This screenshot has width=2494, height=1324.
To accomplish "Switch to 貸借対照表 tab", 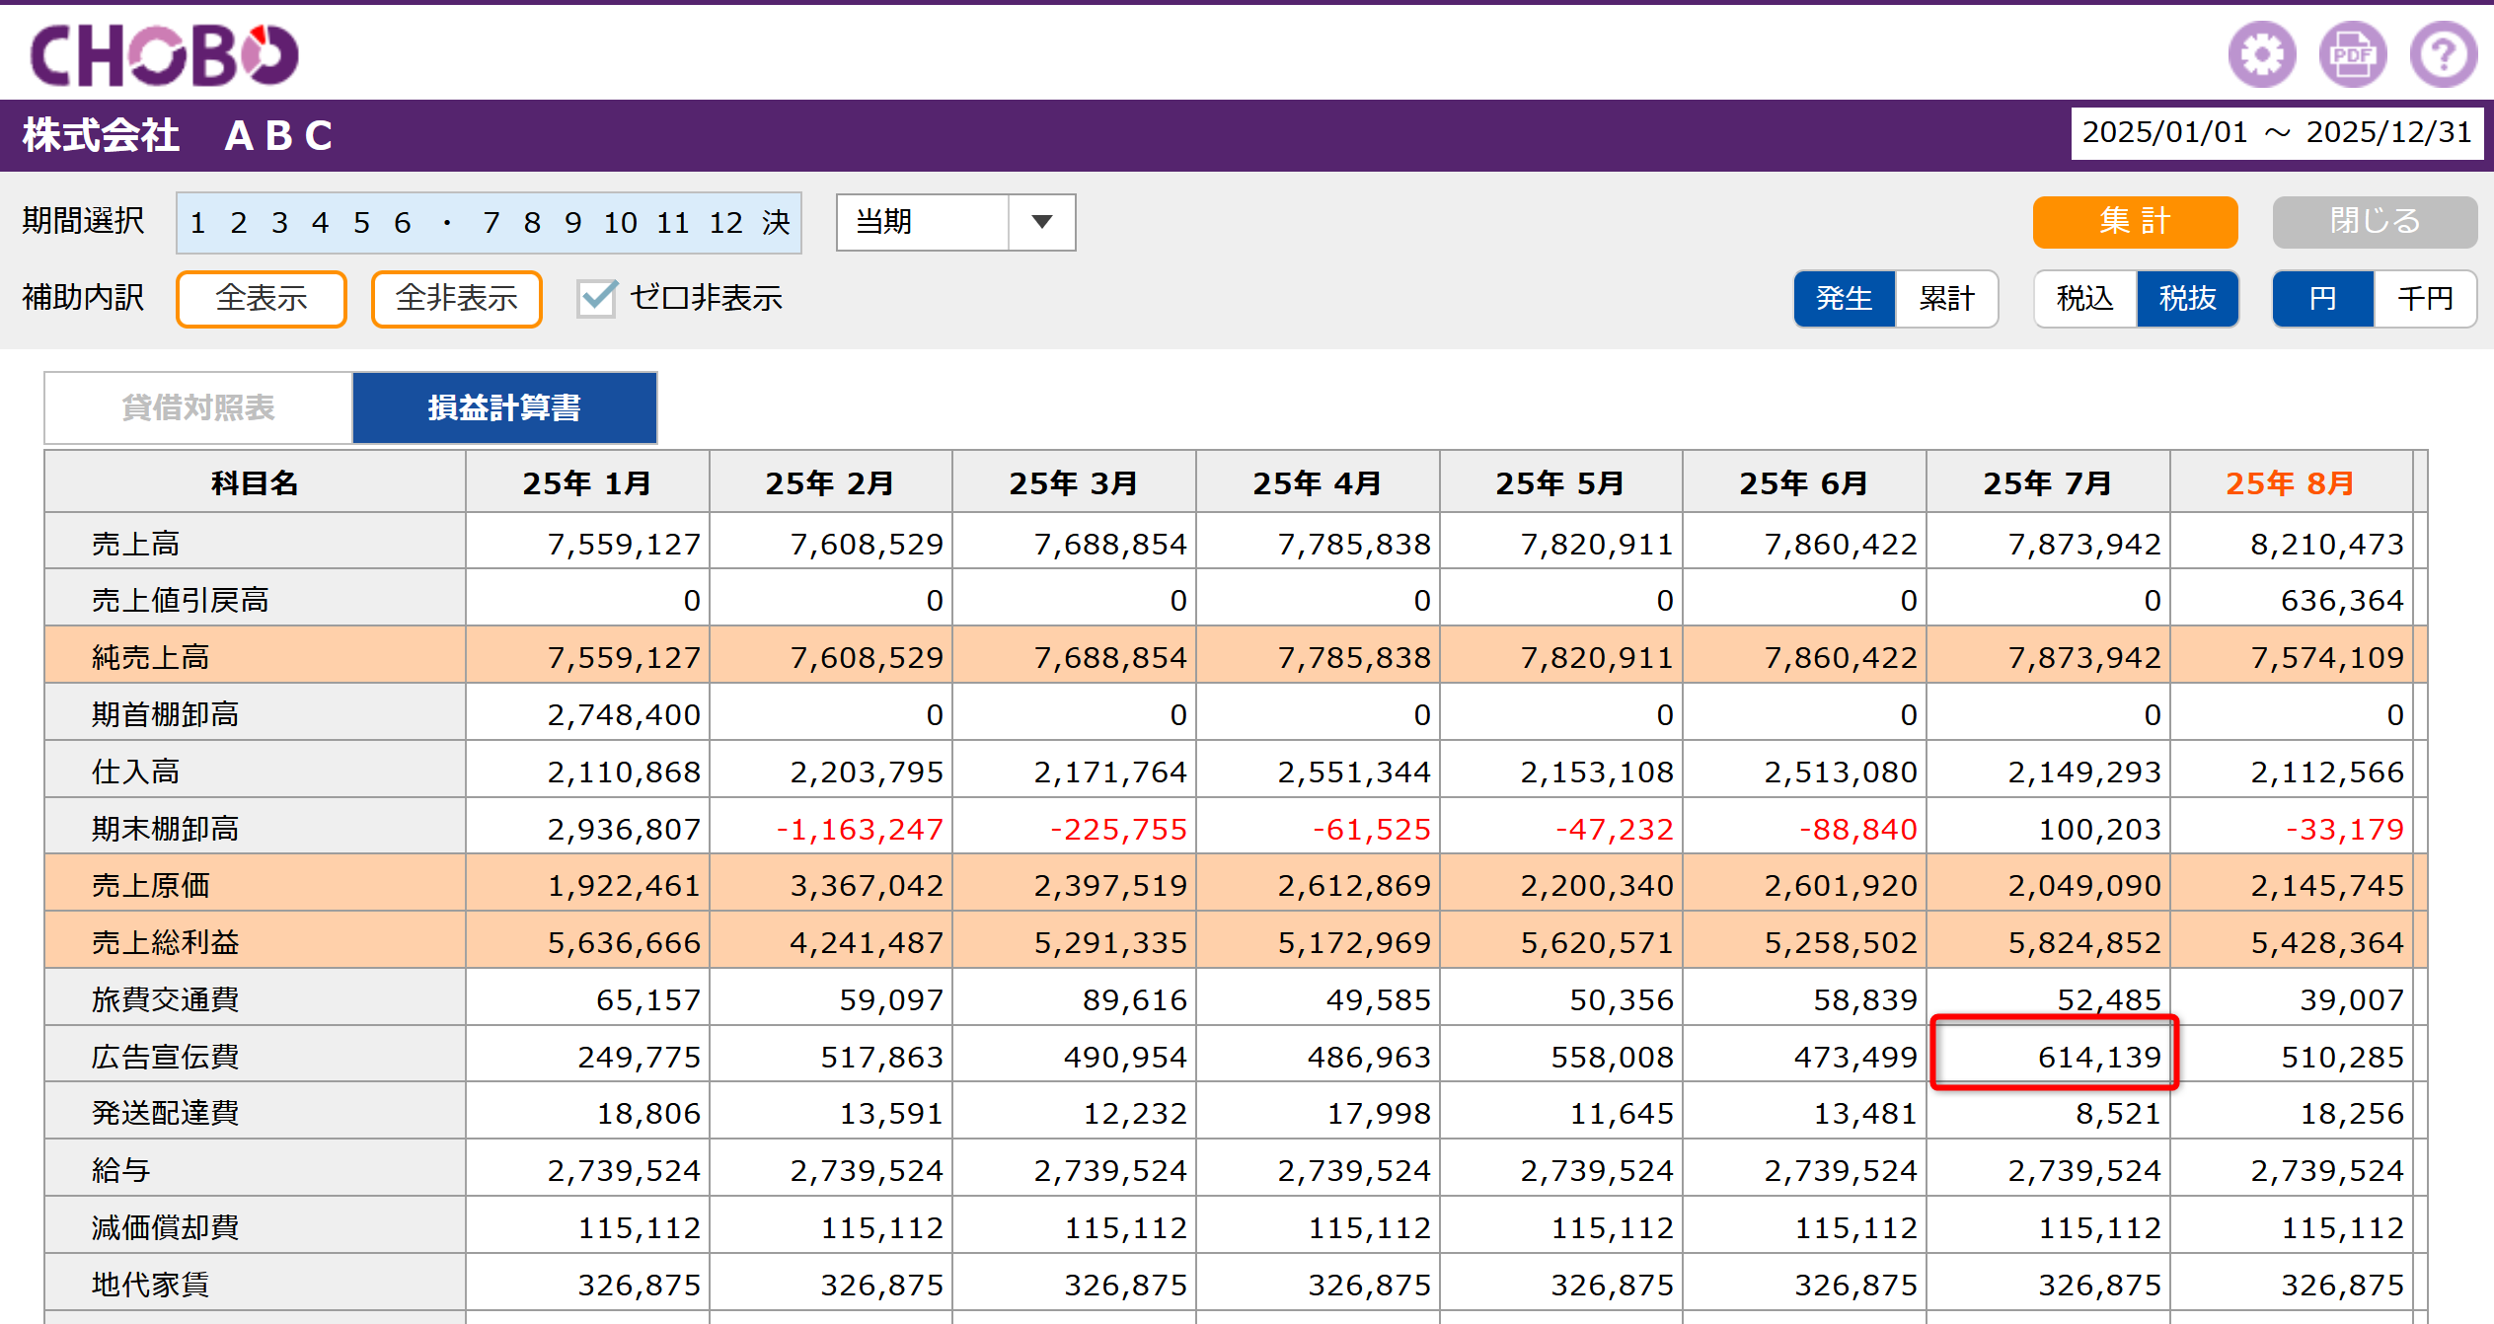I will pos(198,407).
